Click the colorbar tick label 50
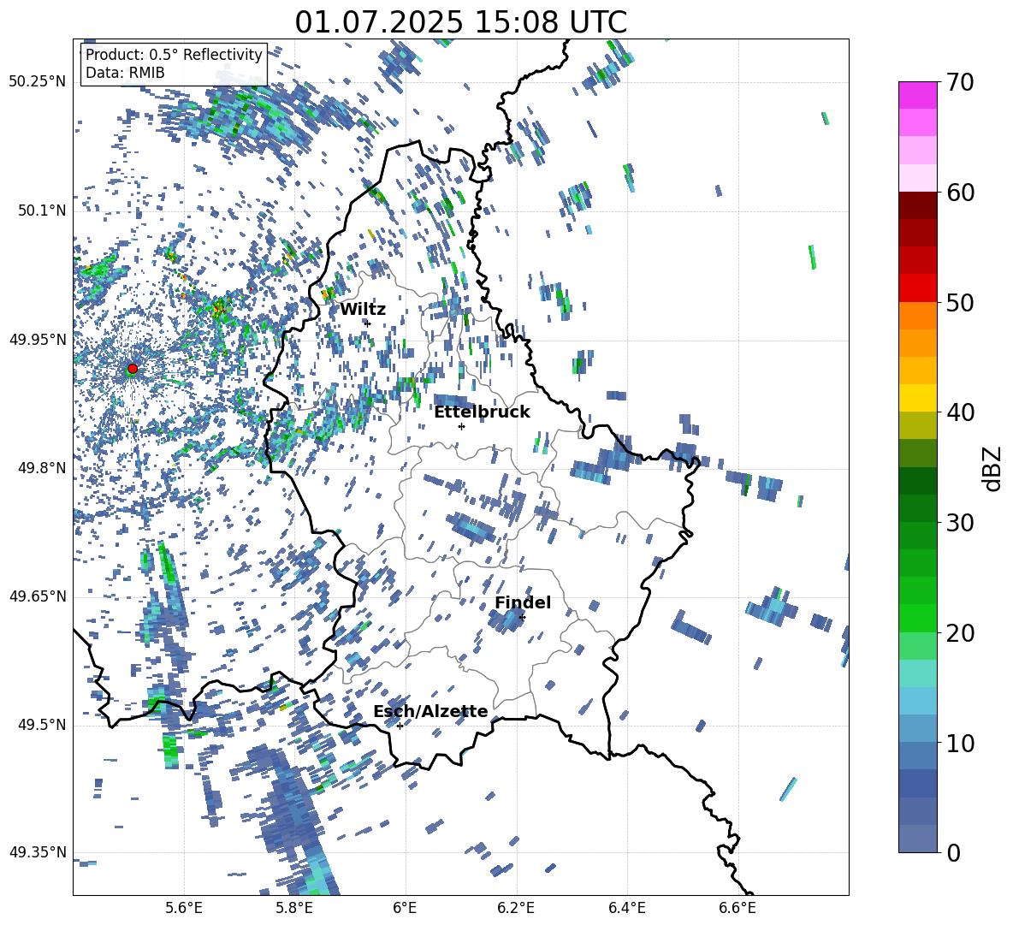The height and width of the screenshot is (925, 1013). pyautogui.click(x=961, y=303)
